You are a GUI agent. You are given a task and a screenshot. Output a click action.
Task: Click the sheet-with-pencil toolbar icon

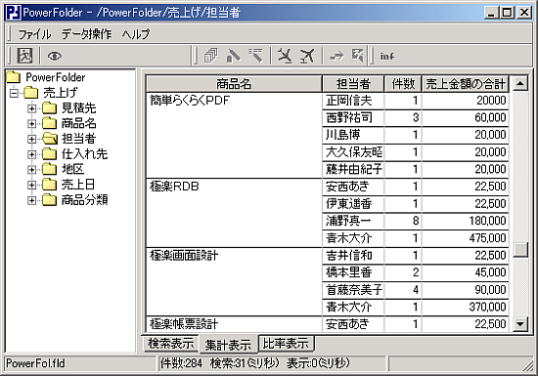(358, 56)
